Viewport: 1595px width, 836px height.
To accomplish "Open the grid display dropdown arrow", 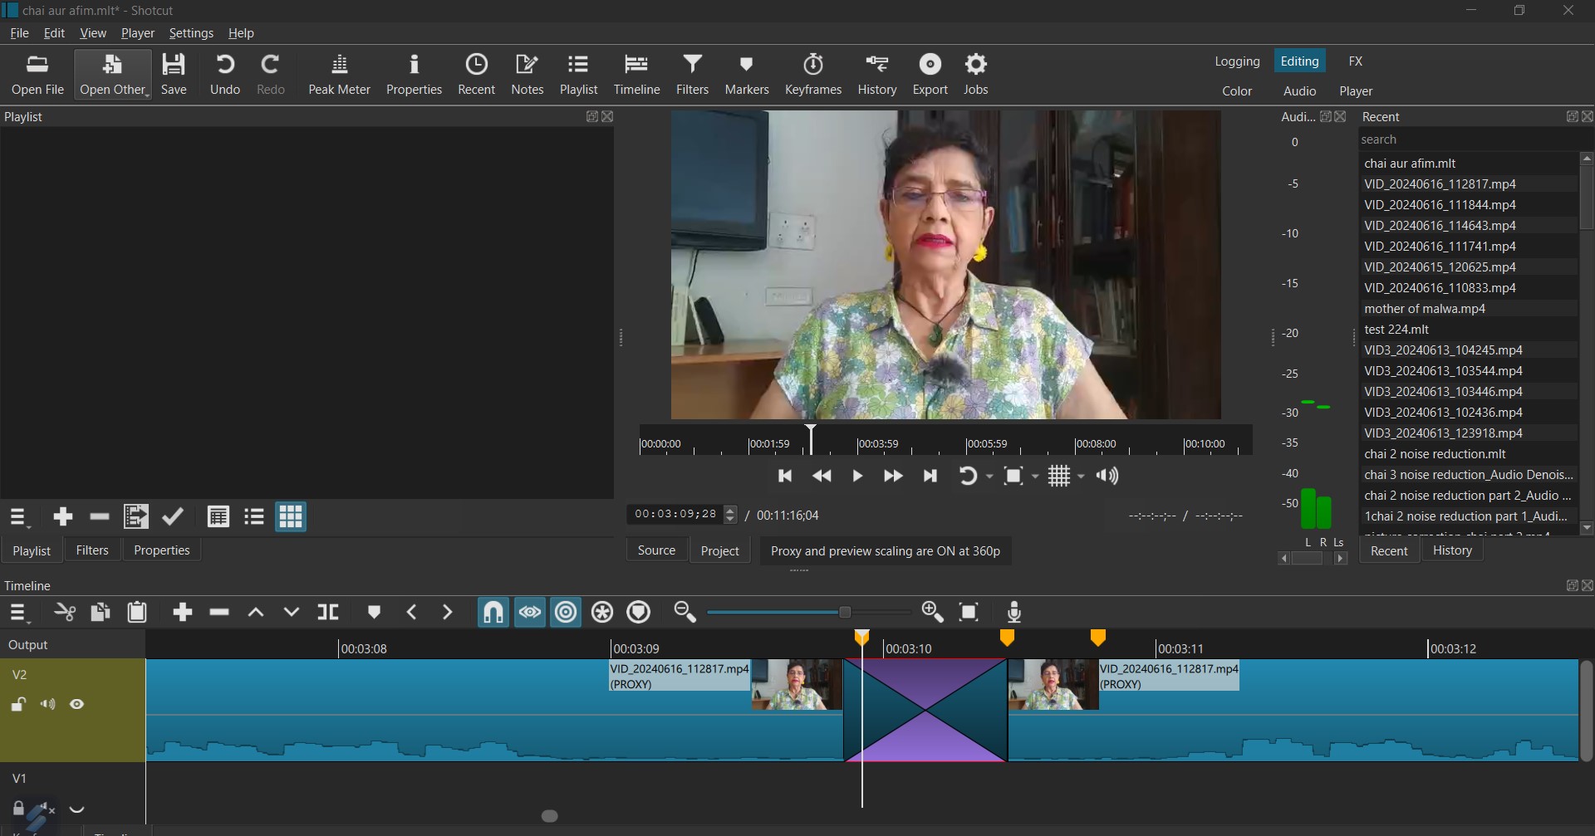I will click(1081, 477).
